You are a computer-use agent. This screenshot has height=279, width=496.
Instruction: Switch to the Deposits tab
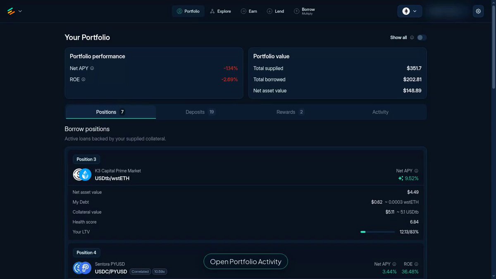pyautogui.click(x=200, y=112)
